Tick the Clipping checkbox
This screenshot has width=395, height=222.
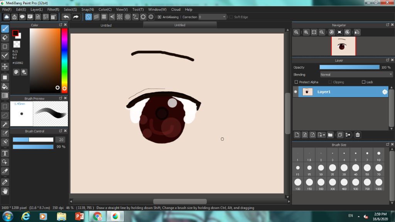(330, 82)
